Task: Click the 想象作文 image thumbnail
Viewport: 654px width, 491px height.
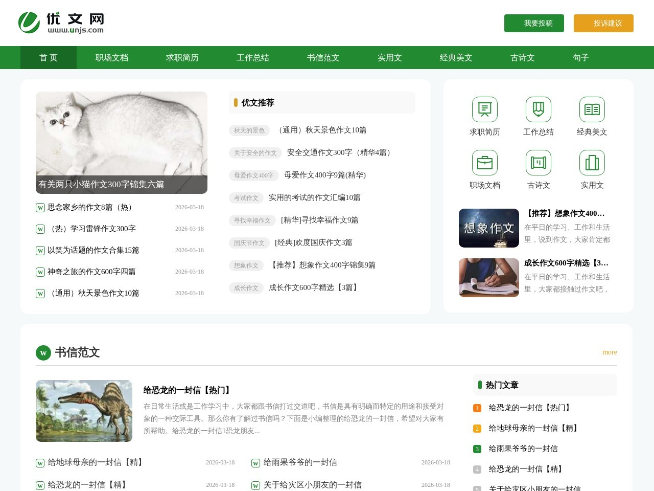Action: point(488,228)
